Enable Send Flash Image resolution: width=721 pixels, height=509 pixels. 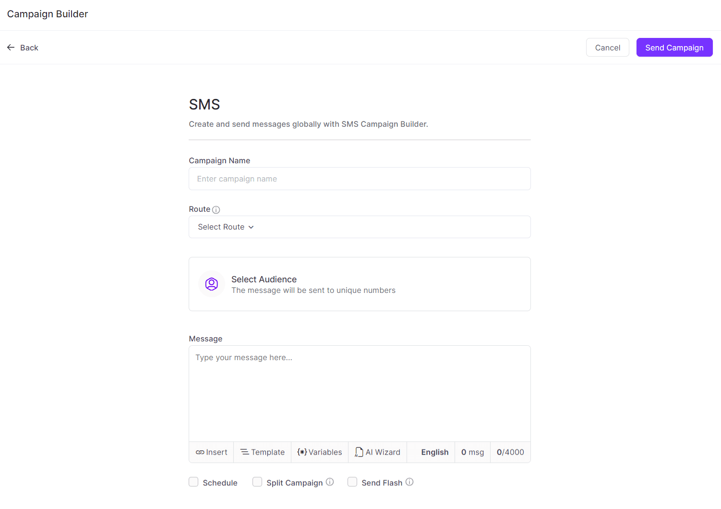[352, 482]
